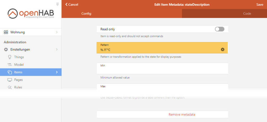
Task: Click Cancel to go back
Action: tap(72, 4)
